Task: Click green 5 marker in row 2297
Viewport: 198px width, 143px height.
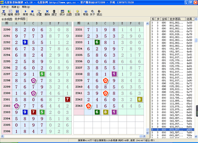Action: click(x=42, y=74)
